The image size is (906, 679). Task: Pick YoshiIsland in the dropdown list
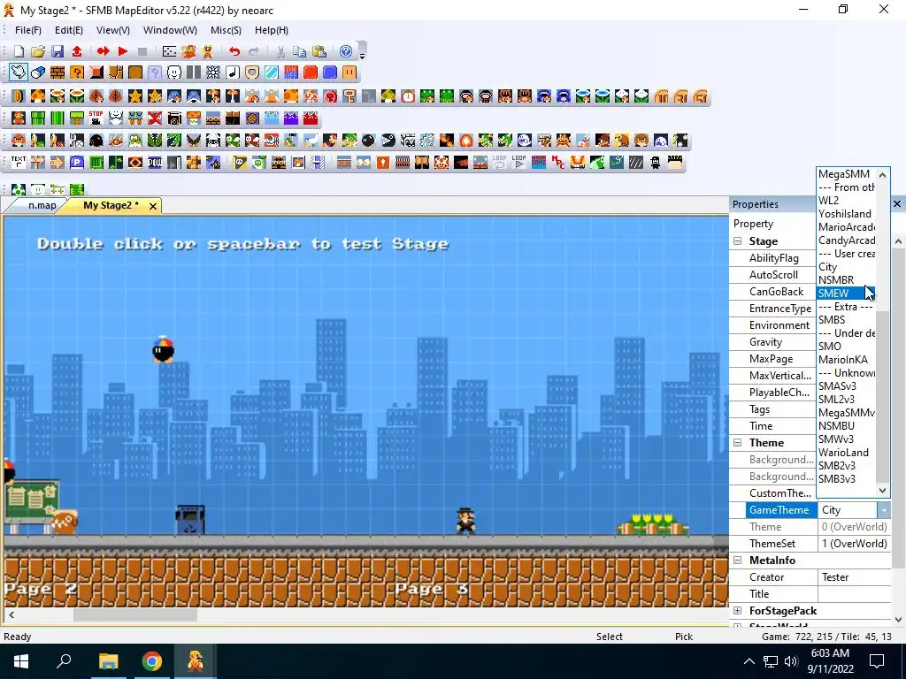pyautogui.click(x=846, y=214)
